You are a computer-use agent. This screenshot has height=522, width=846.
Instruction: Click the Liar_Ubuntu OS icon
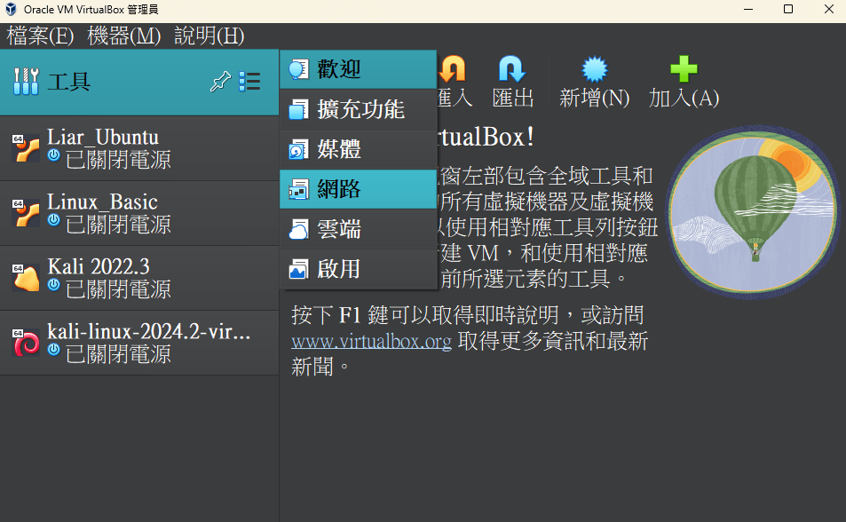click(26, 148)
